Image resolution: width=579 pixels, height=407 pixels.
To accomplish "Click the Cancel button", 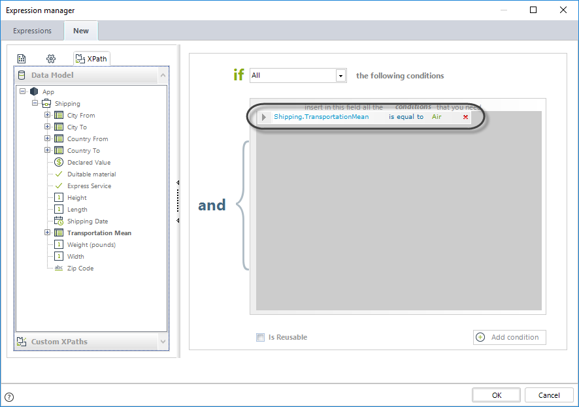I will pyautogui.click(x=549, y=395).
